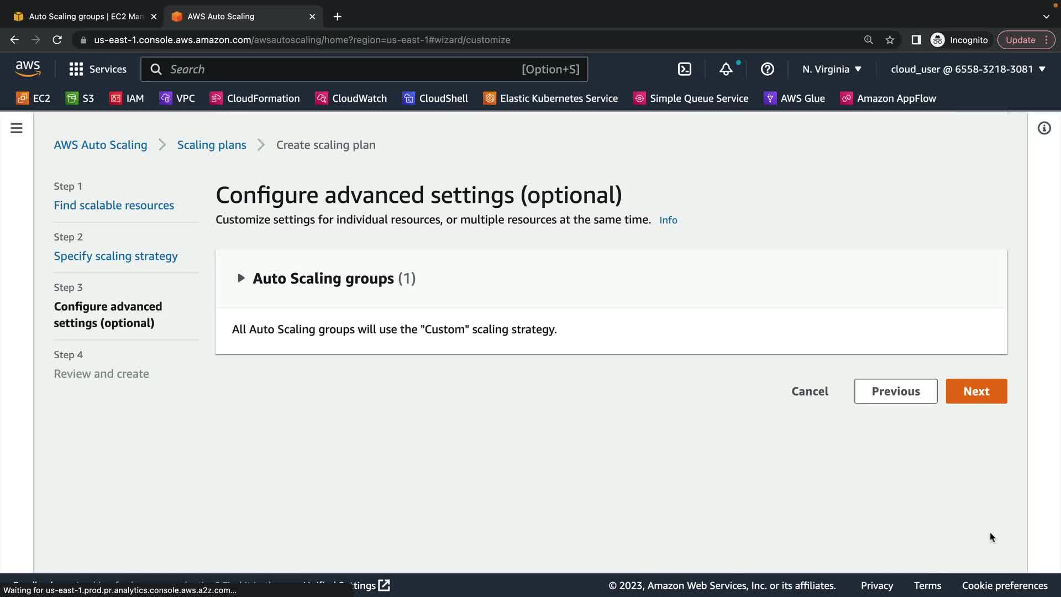Open the cloud_user account dropdown
The image size is (1061, 597).
pyautogui.click(x=968, y=69)
